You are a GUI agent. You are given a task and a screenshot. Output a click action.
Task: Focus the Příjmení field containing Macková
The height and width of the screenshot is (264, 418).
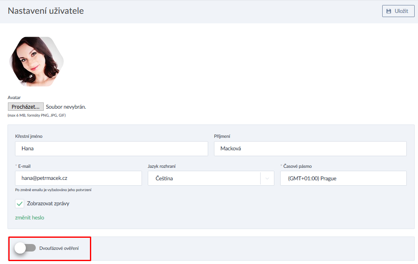tap(310, 149)
